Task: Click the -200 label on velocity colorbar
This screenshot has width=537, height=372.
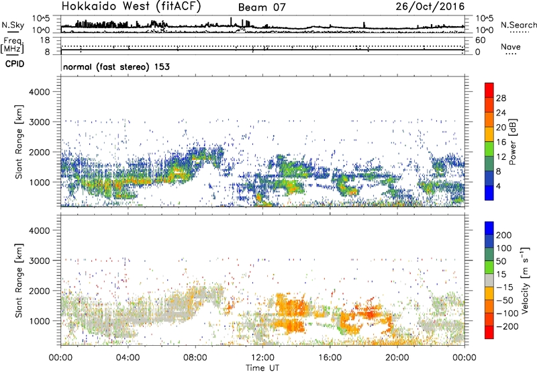Action: click(x=507, y=326)
